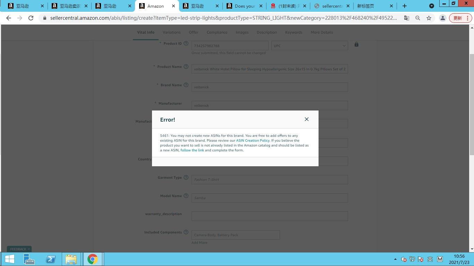This screenshot has width=474, height=266.
Task: Switch to the 新标签页 tab
Action: [x=375, y=6]
